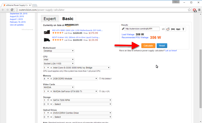Open the September 26, 2015 update link
The image size is (202, 123).
tap(19, 14)
